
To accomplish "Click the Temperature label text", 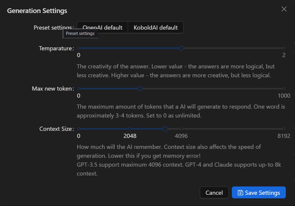I will pyautogui.click(x=56, y=48).
